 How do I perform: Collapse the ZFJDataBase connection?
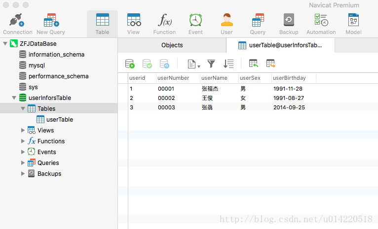5,44
